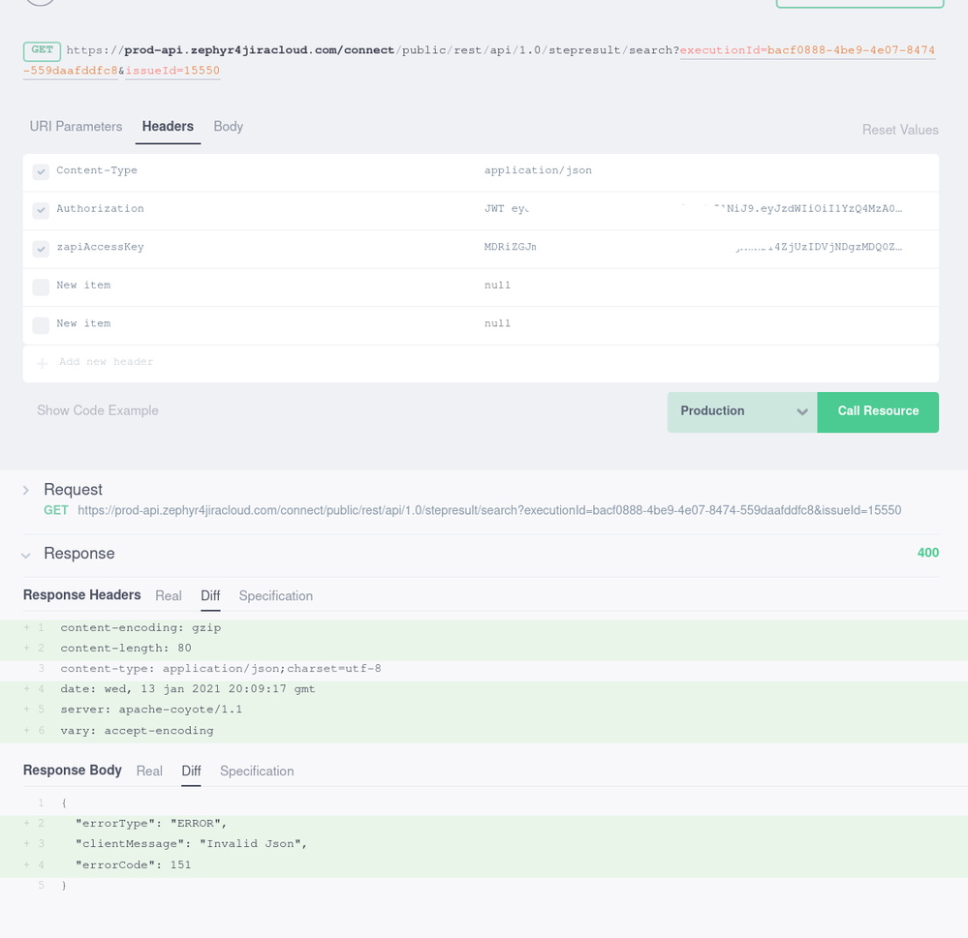Show Real tab under Response Headers
The image size is (968, 938).
coord(169,596)
